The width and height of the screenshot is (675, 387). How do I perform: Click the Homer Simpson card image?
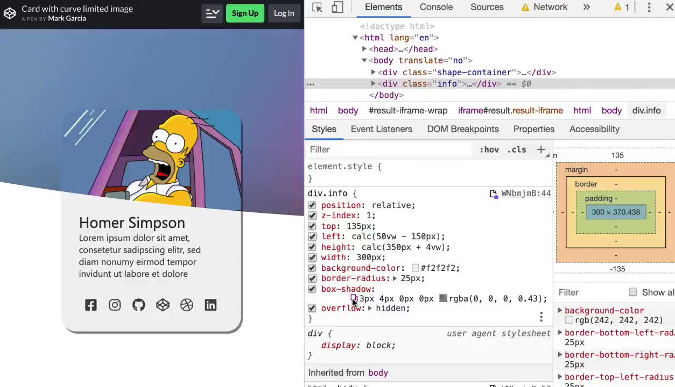152,159
